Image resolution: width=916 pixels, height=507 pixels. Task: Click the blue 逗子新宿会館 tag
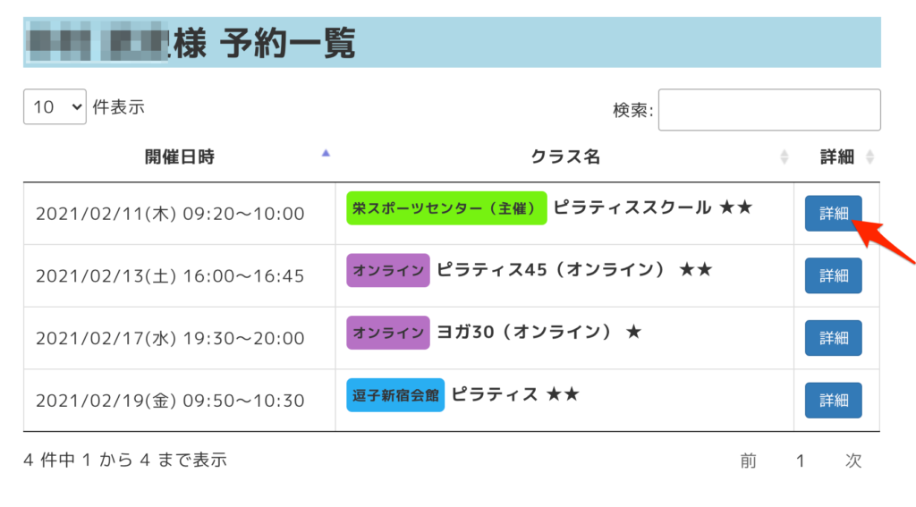click(395, 395)
